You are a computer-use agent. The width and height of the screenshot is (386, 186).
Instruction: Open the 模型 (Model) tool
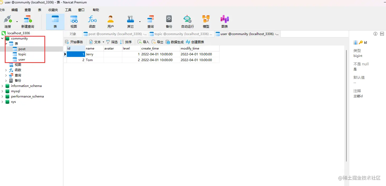pos(206,21)
